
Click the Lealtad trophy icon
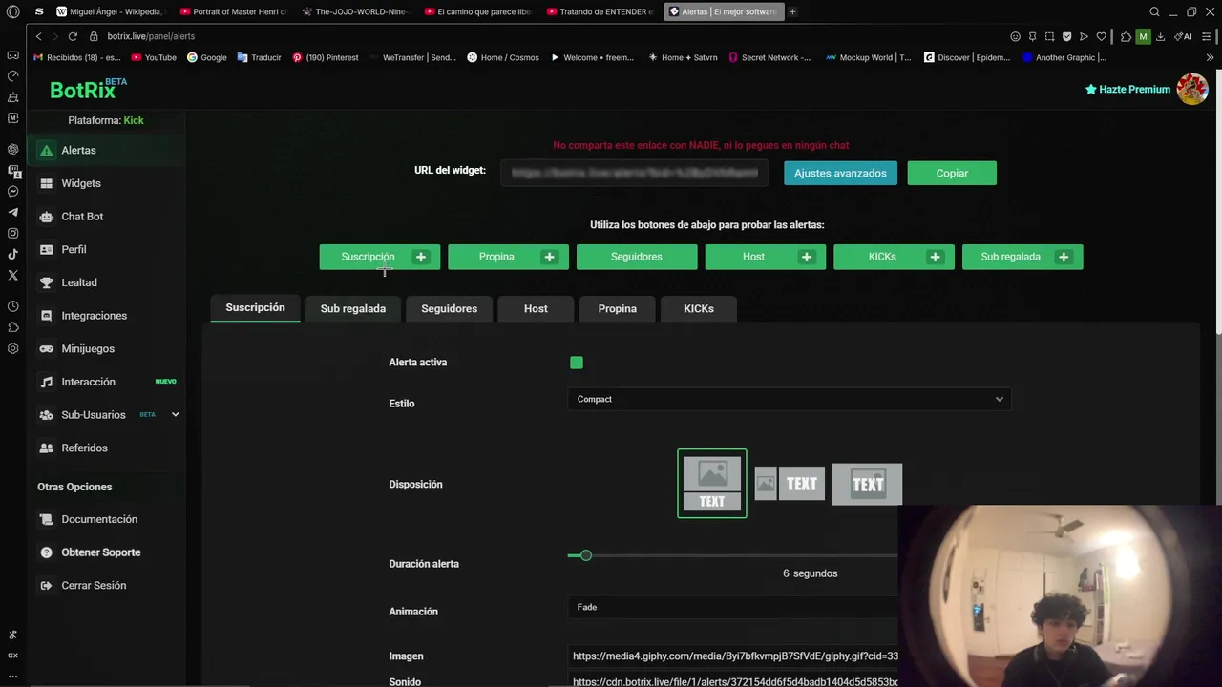(x=46, y=282)
